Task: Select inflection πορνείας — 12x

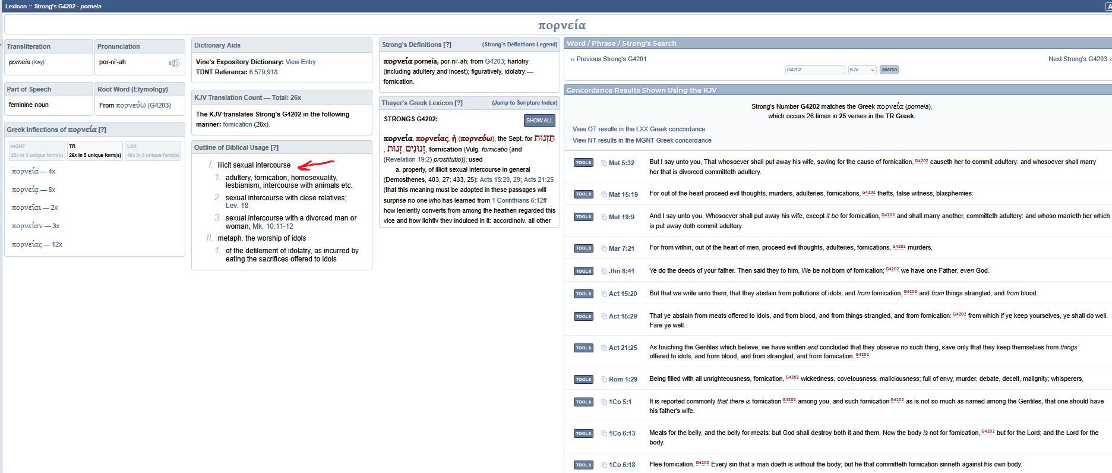Action: [37, 244]
